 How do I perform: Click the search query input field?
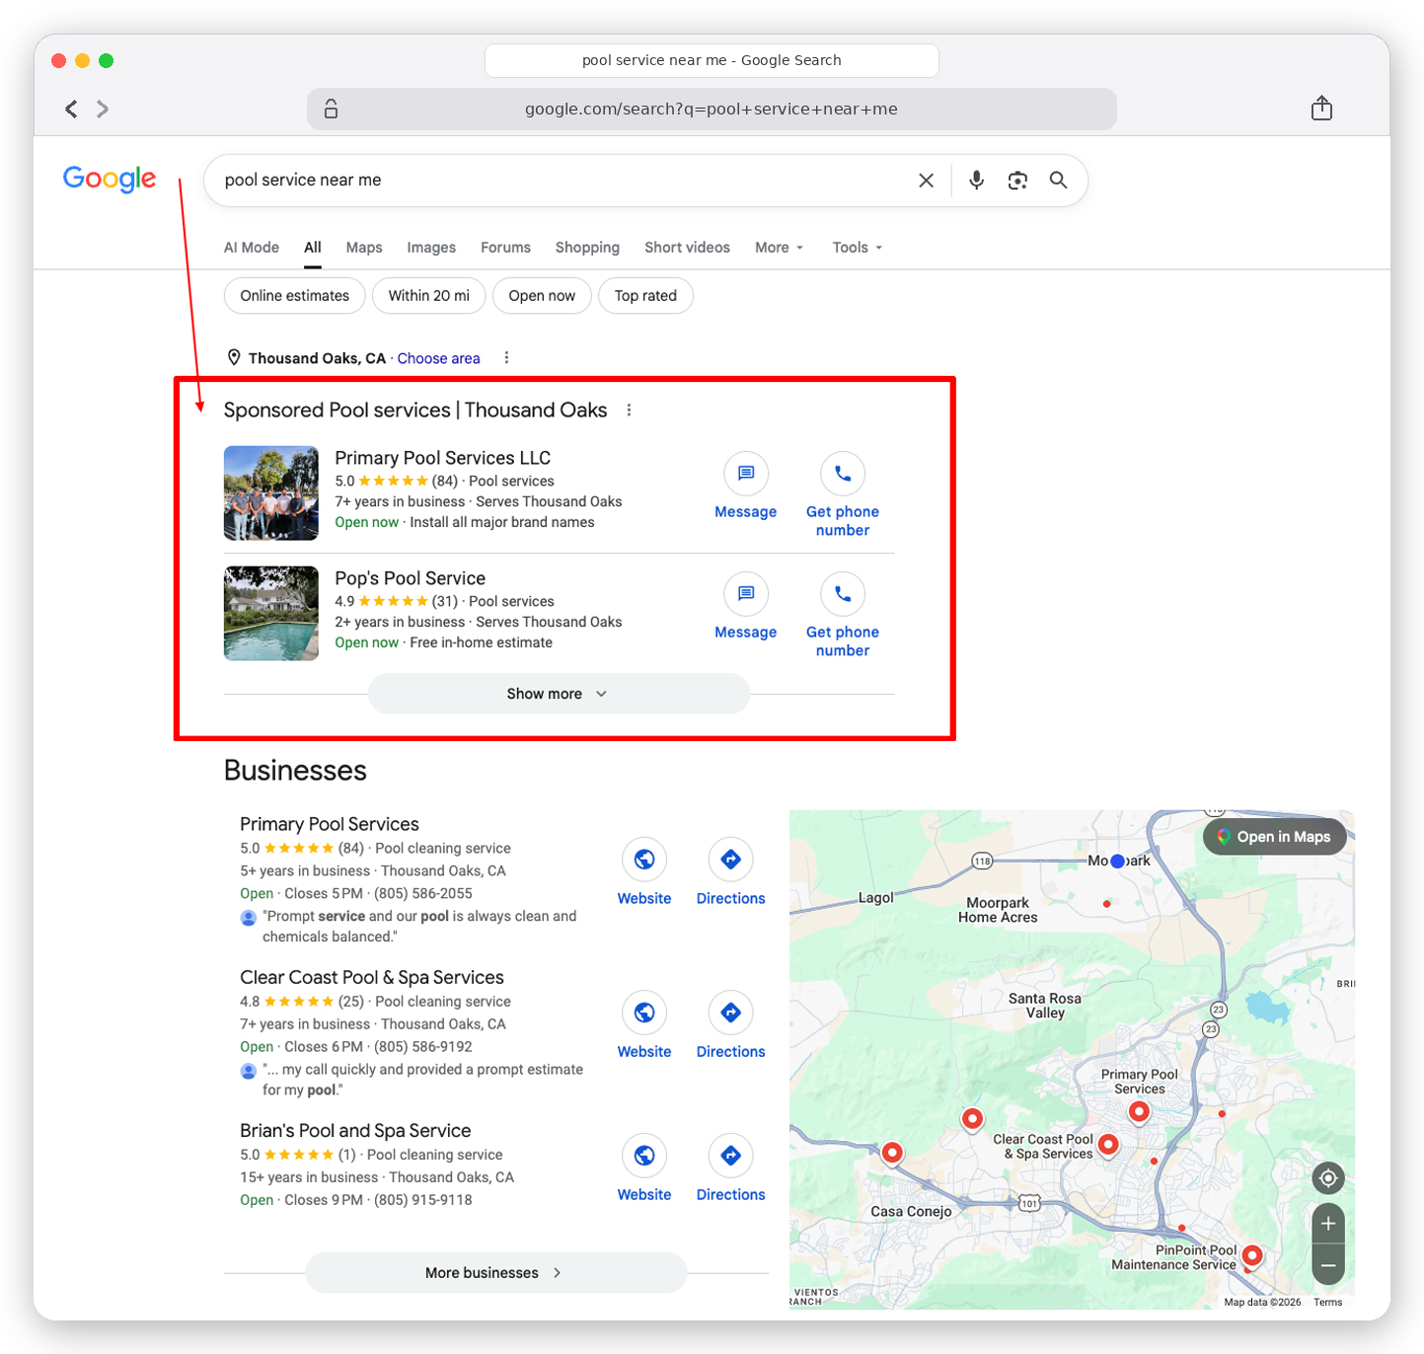coord(562,180)
